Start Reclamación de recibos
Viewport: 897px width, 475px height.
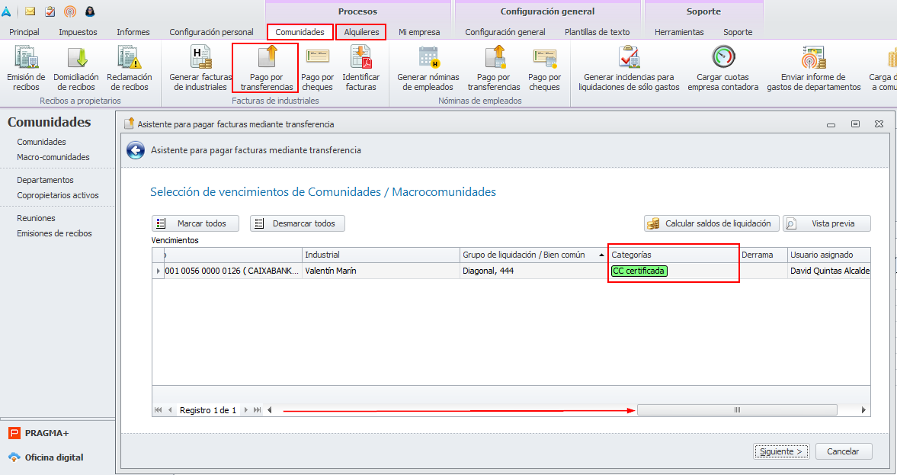(x=130, y=68)
